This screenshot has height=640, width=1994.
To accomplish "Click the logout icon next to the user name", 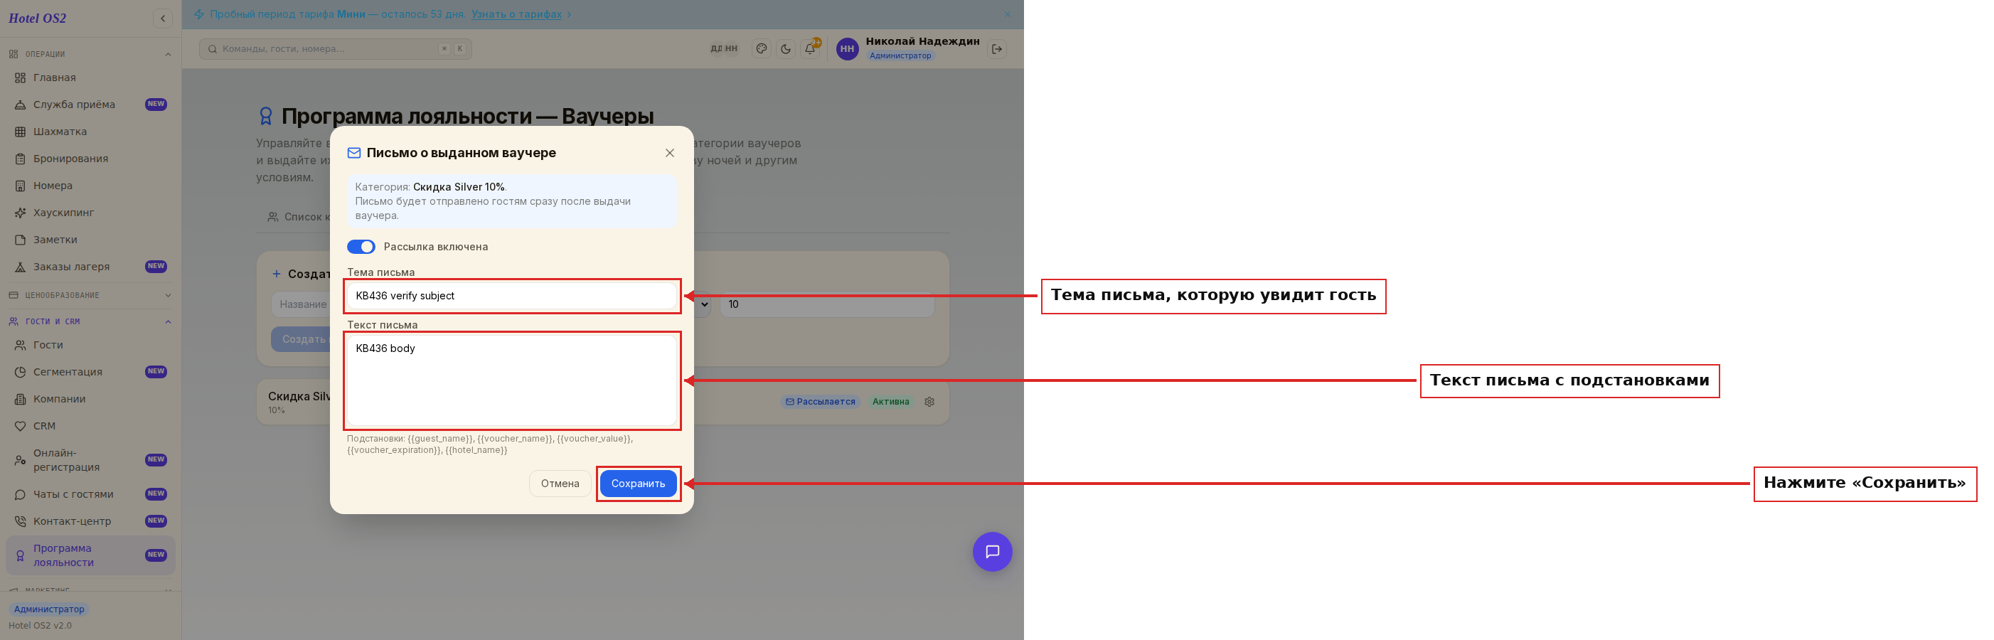I will pos(997,49).
